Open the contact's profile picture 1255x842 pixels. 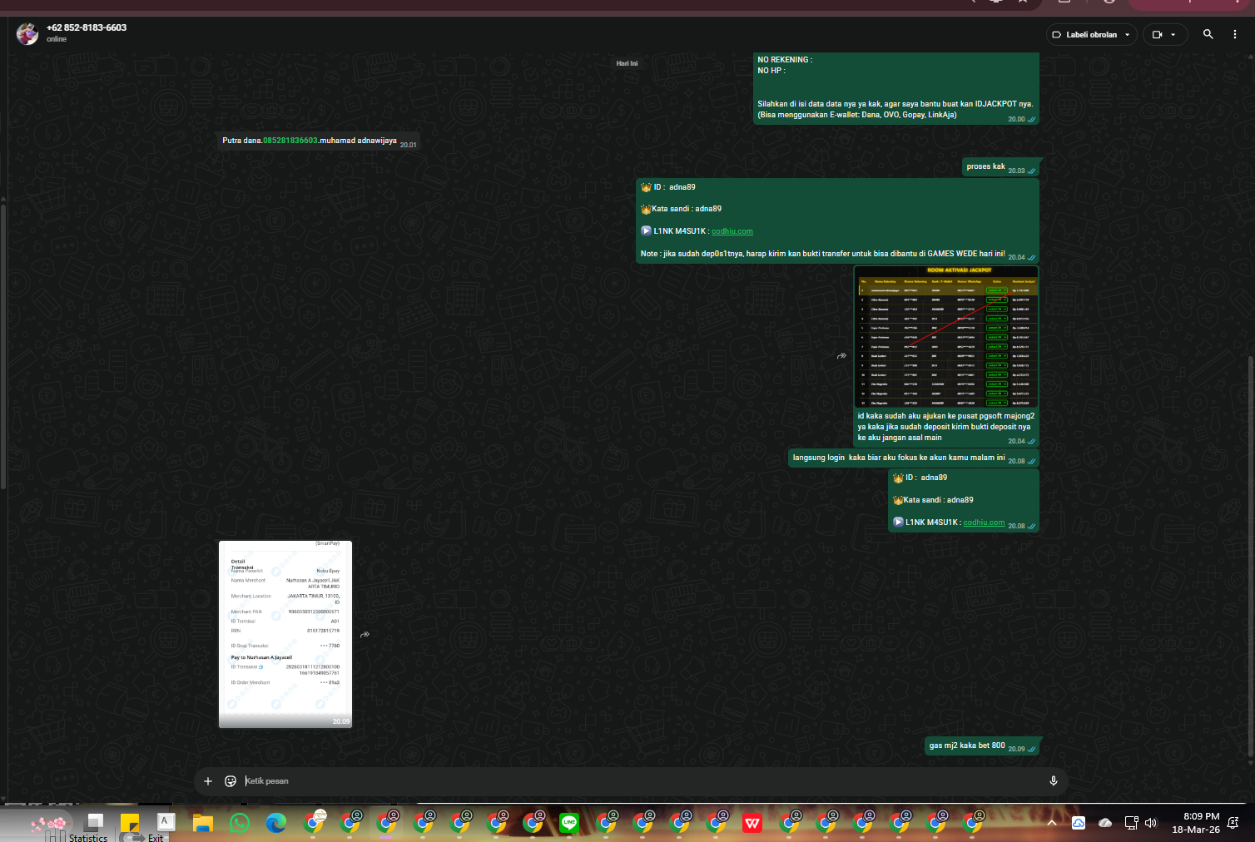click(x=27, y=33)
